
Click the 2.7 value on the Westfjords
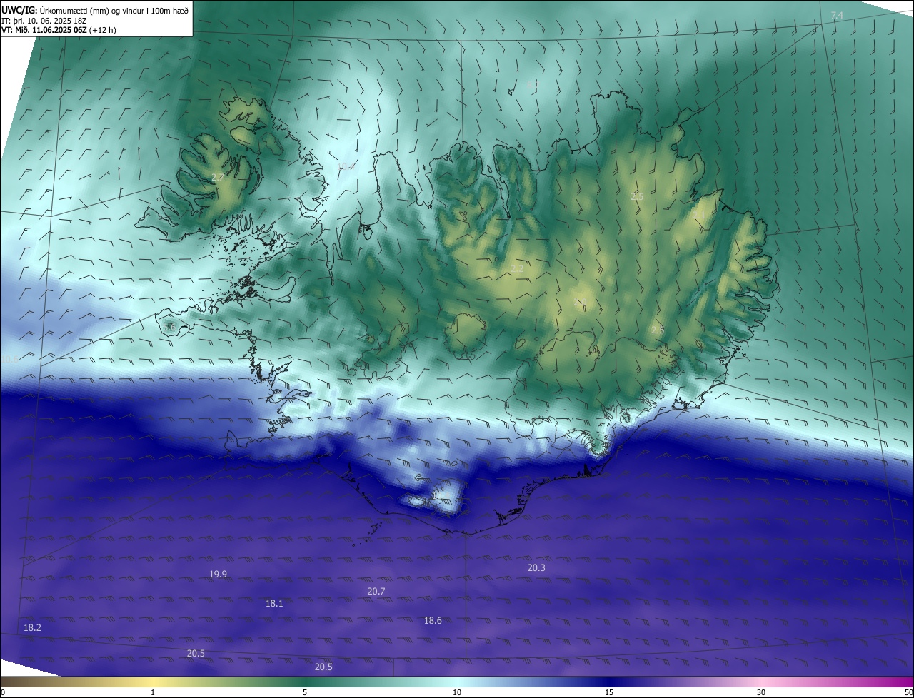tap(218, 177)
